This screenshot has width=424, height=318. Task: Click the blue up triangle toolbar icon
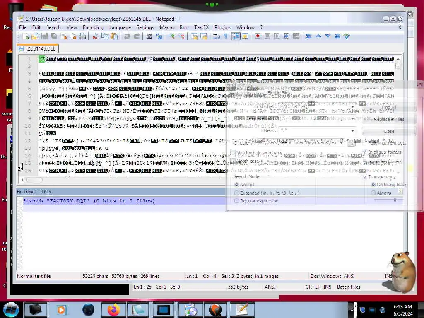318,36
